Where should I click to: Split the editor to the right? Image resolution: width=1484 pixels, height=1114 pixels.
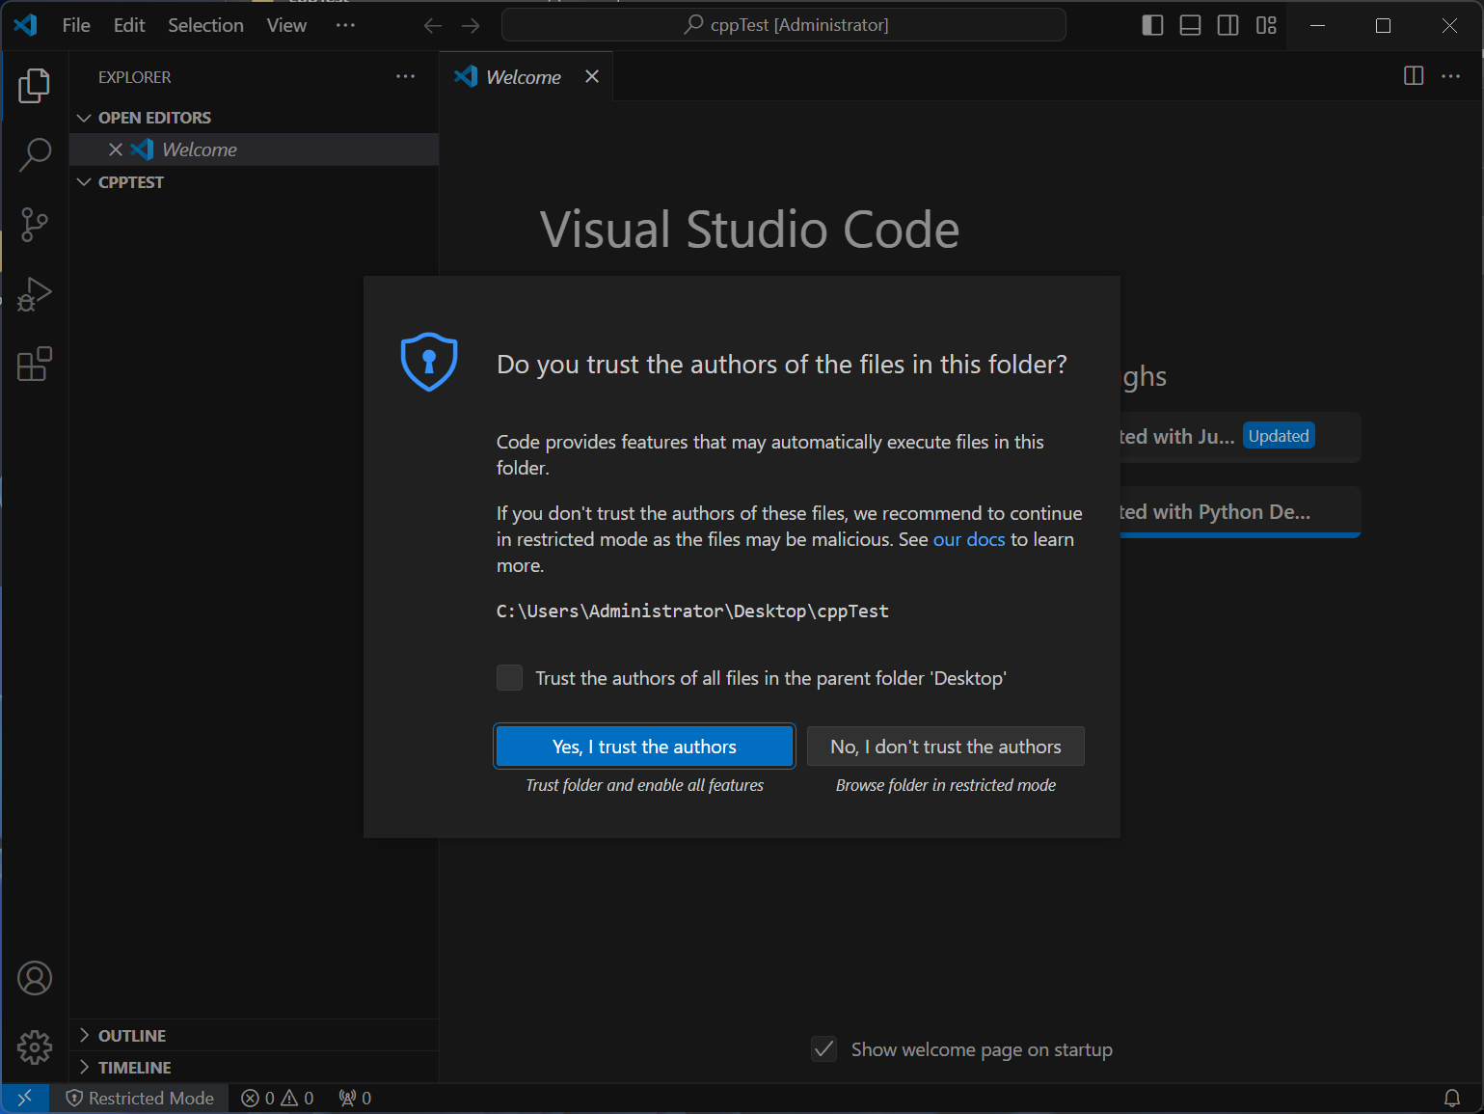1414,76
